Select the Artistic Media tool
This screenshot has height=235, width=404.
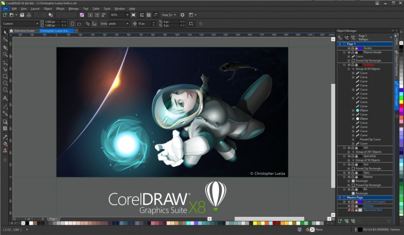[5, 69]
